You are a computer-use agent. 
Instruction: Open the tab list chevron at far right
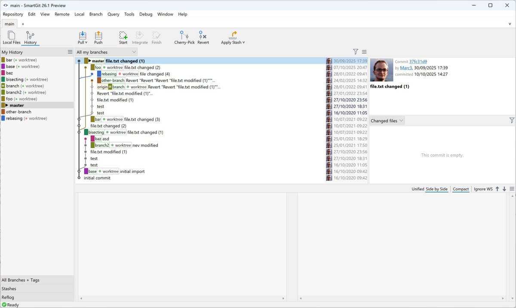pos(510,24)
